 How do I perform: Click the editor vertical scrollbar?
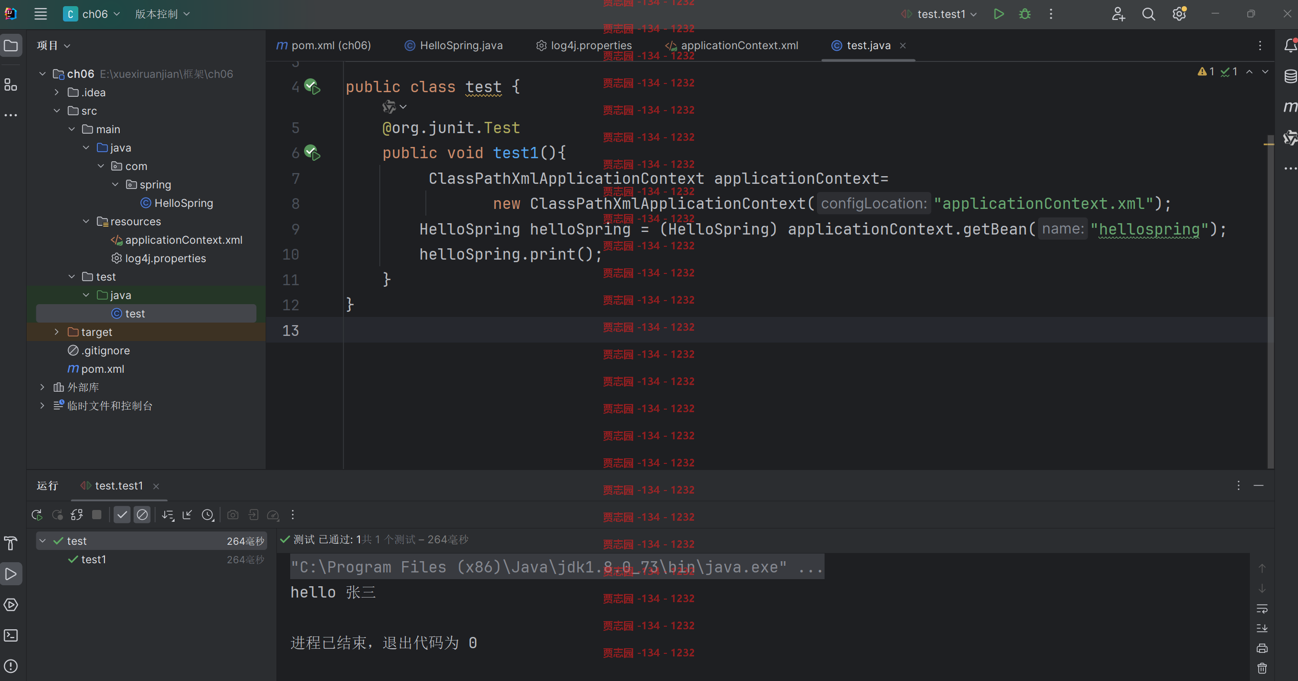(1269, 302)
